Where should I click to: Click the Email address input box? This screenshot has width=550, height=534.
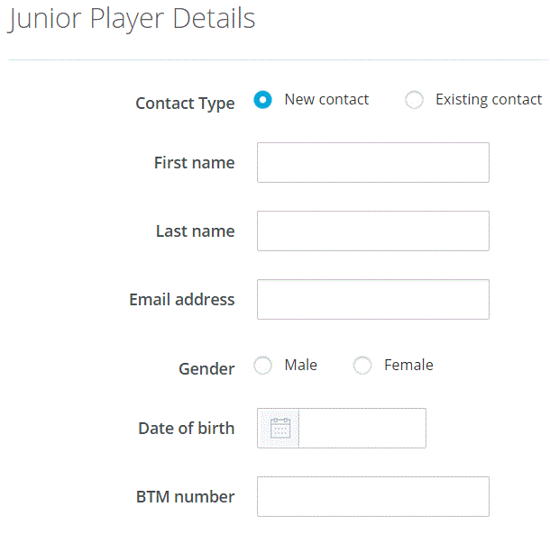[x=372, y=300]
